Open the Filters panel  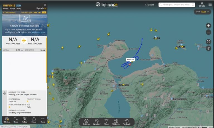pos(106,122)
